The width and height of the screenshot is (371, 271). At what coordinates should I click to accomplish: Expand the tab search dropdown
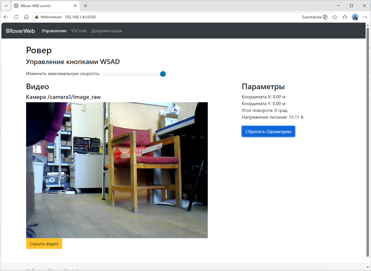pos(6,6)
